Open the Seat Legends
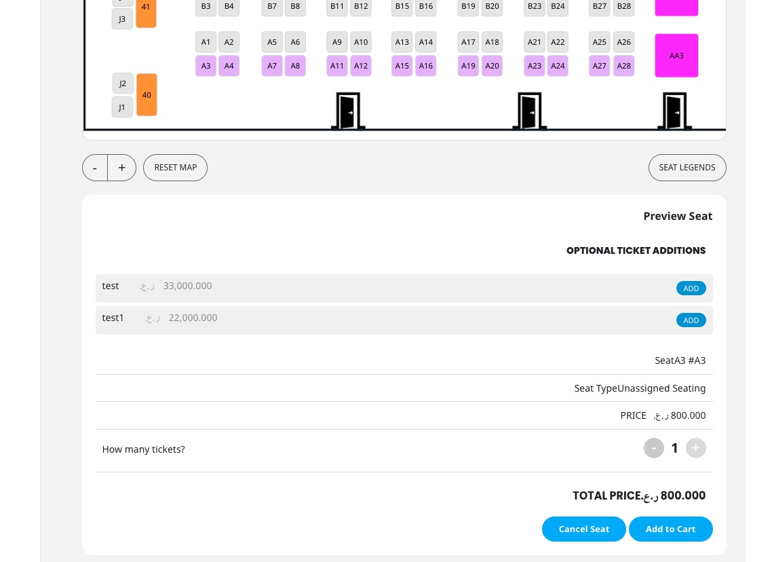 point(687,168)
